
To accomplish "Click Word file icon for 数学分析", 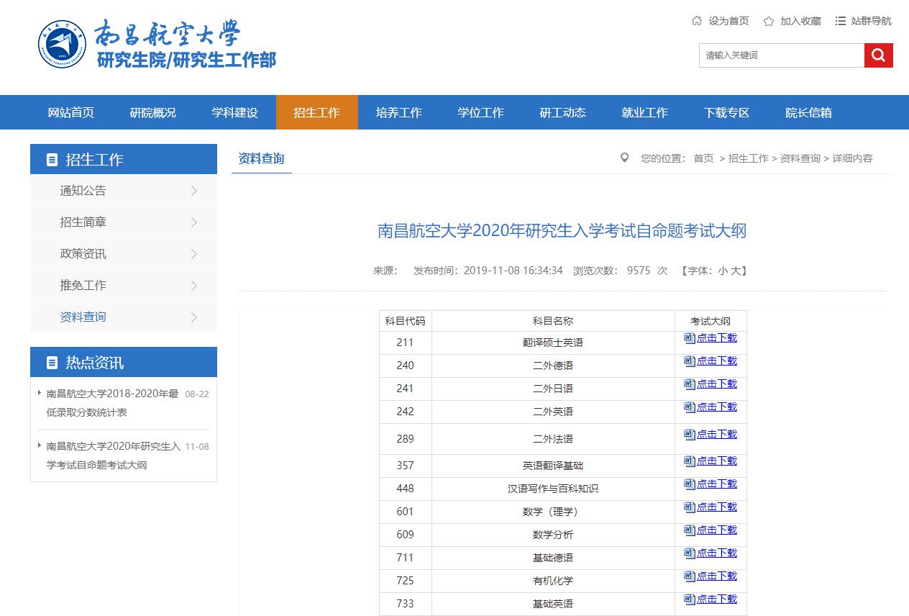I will [690, 530].
